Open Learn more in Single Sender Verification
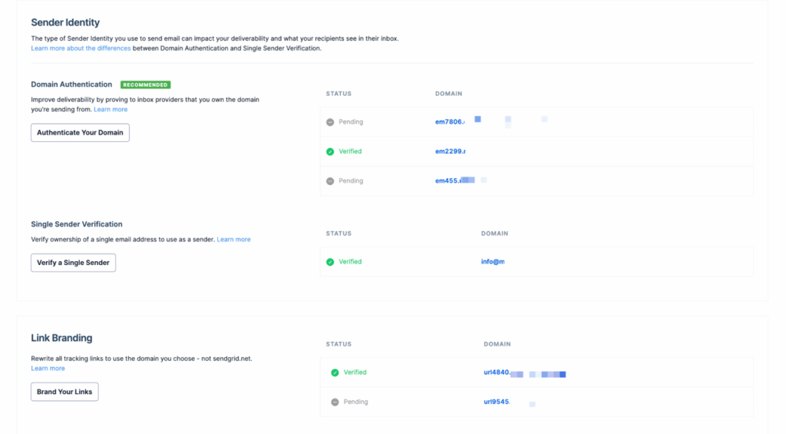The image size is (786, 434). 233,240
